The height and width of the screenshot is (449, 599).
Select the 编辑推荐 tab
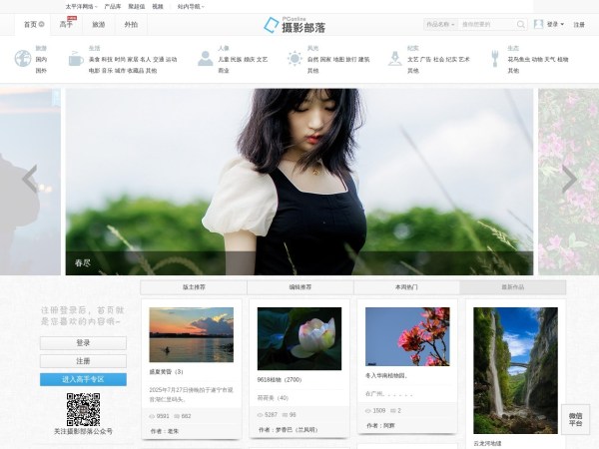299,287
